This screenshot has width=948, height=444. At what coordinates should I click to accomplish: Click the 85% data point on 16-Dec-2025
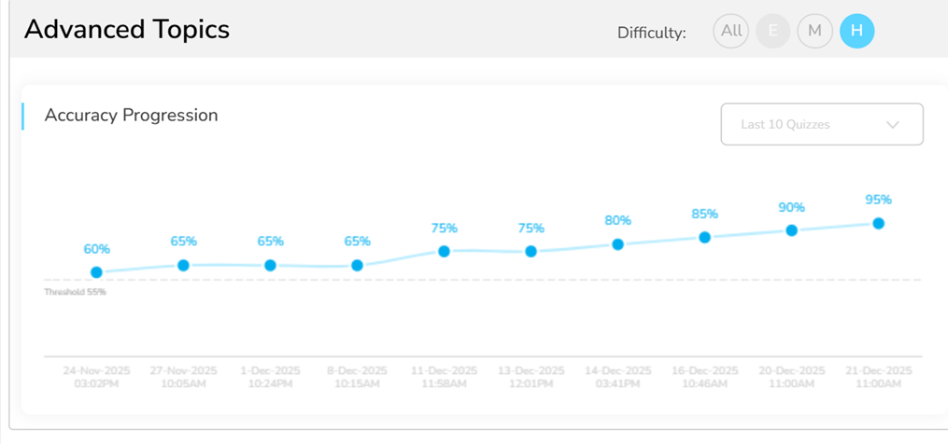tap(705, 237)
